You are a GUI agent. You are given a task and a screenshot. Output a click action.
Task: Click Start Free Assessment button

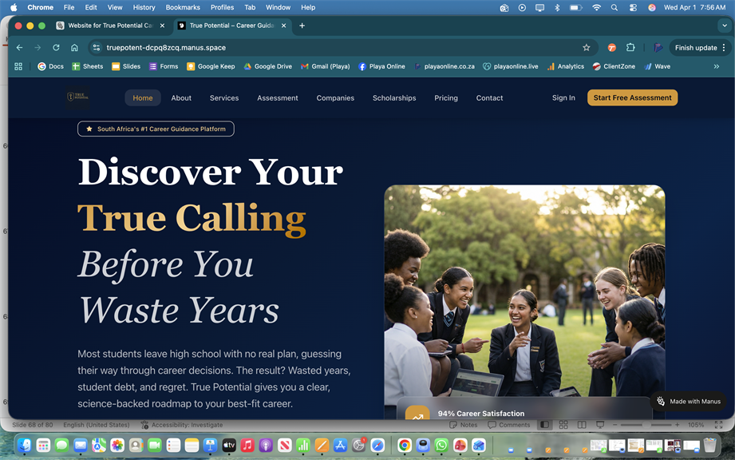632,97
